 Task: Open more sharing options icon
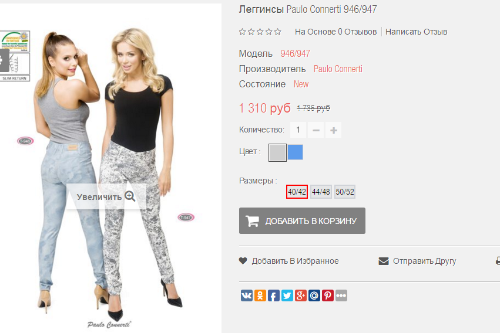341,295
